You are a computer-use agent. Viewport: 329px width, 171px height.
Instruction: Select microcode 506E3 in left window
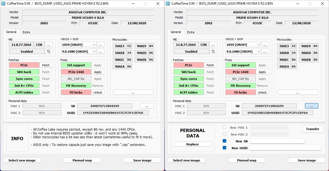[120, 46]
